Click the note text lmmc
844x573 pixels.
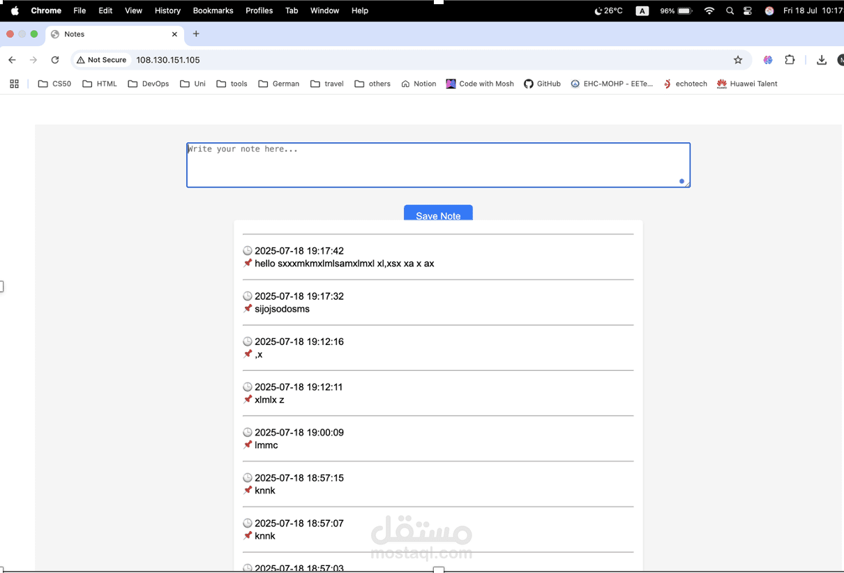coord(266,445)
